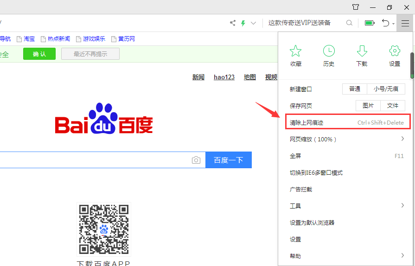The width and height of the screenshot is (415, 266).
Task: Close the hamburger main menu button
Action: (405, 23)
